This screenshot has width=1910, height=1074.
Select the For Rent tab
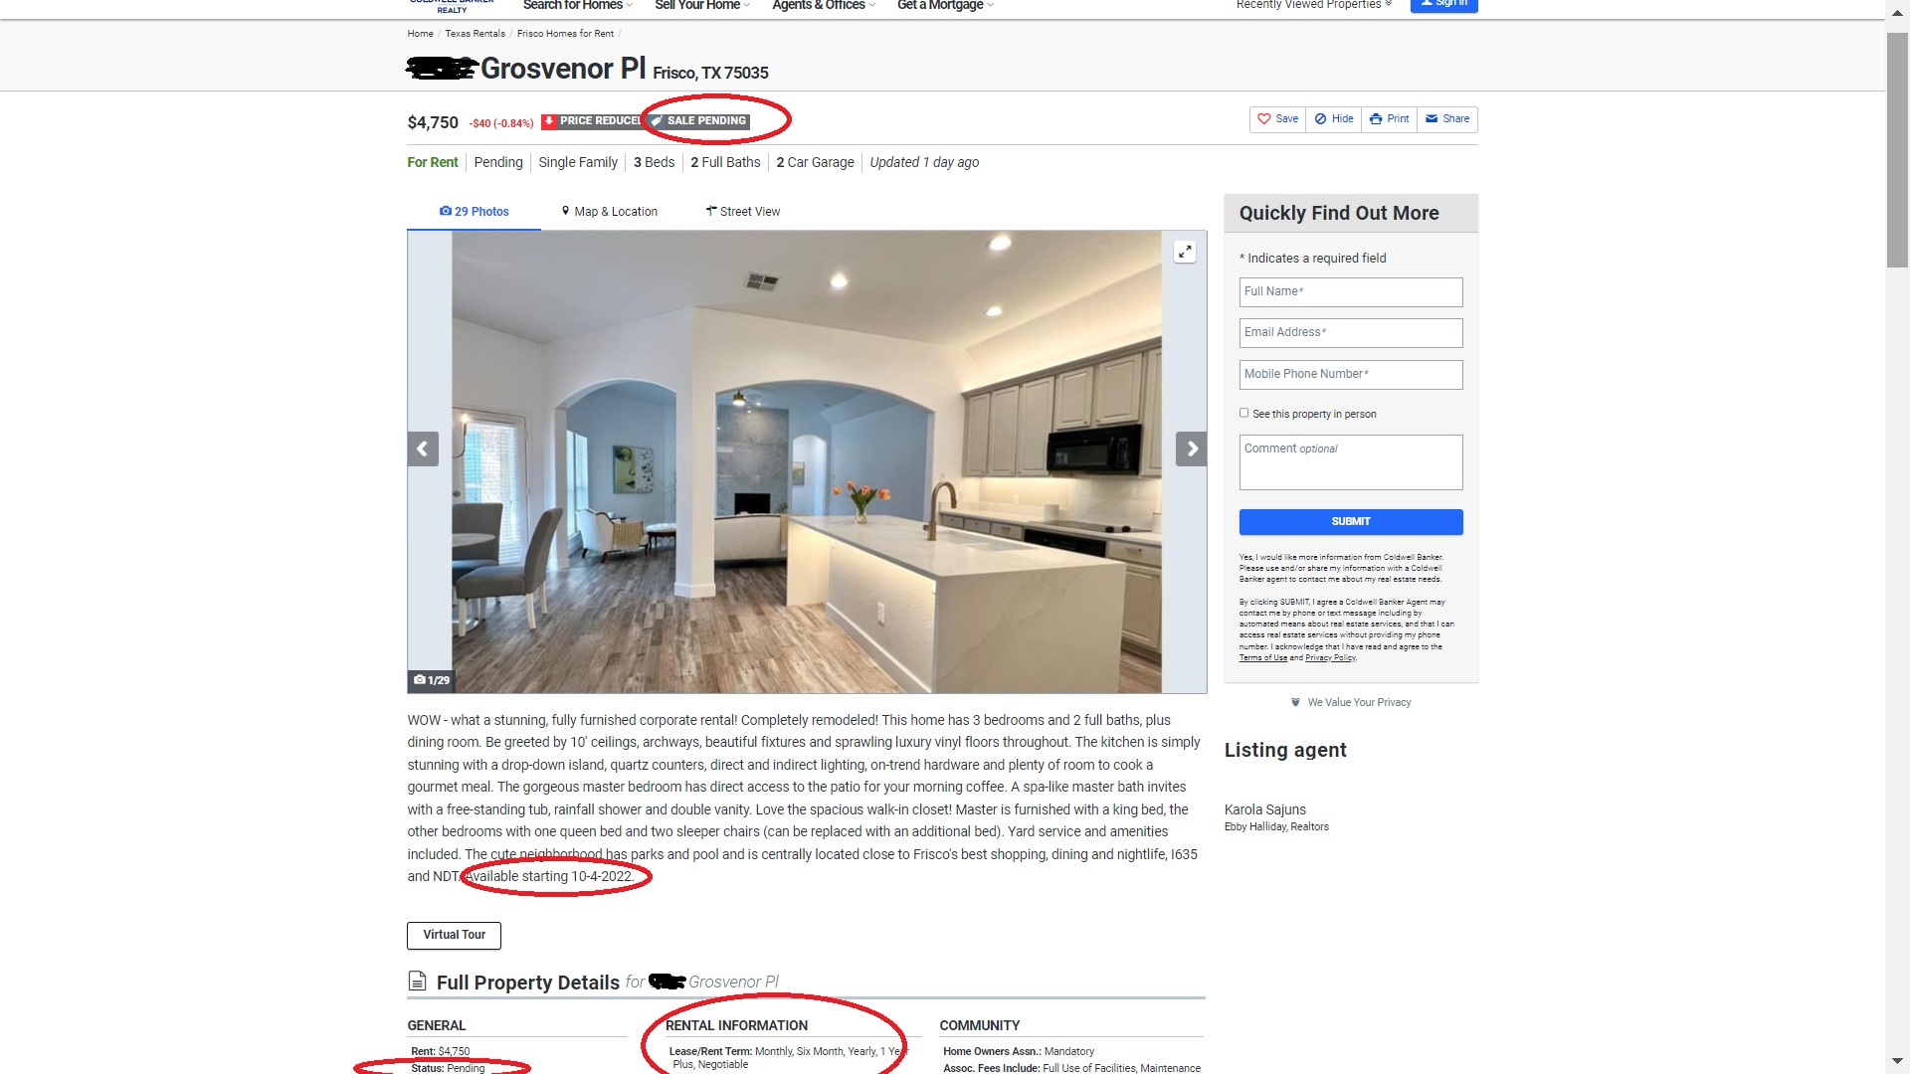pyautogui.click(x=433, y=161)
